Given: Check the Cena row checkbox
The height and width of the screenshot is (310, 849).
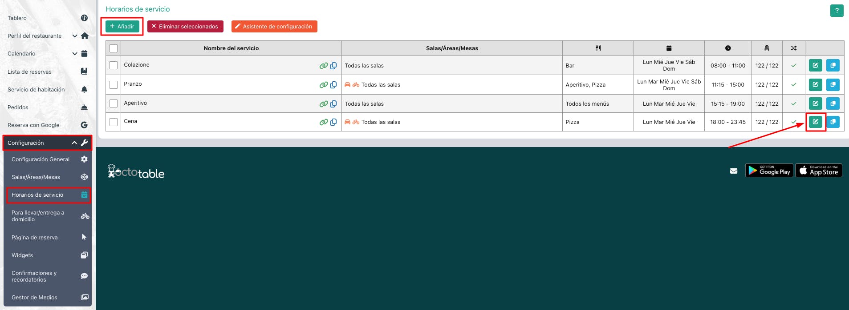Looking at the screenshot, I should pos(114,122).
